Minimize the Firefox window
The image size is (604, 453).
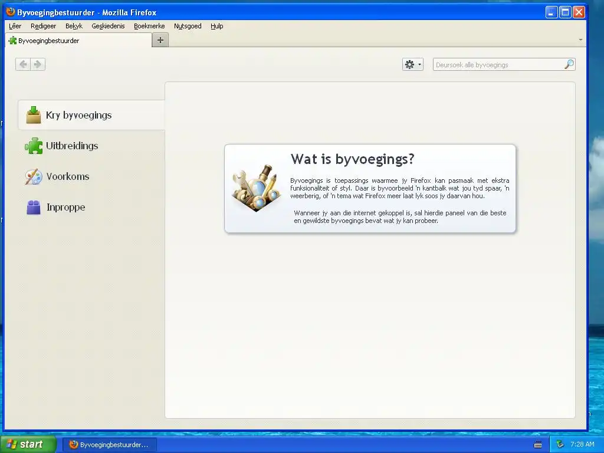coord(552,12)
